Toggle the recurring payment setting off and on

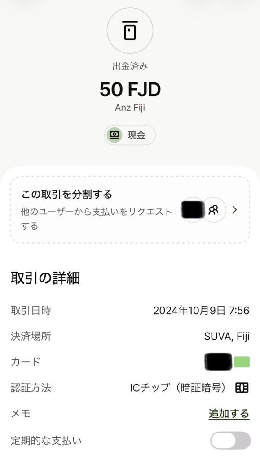(x=230, y=441)
